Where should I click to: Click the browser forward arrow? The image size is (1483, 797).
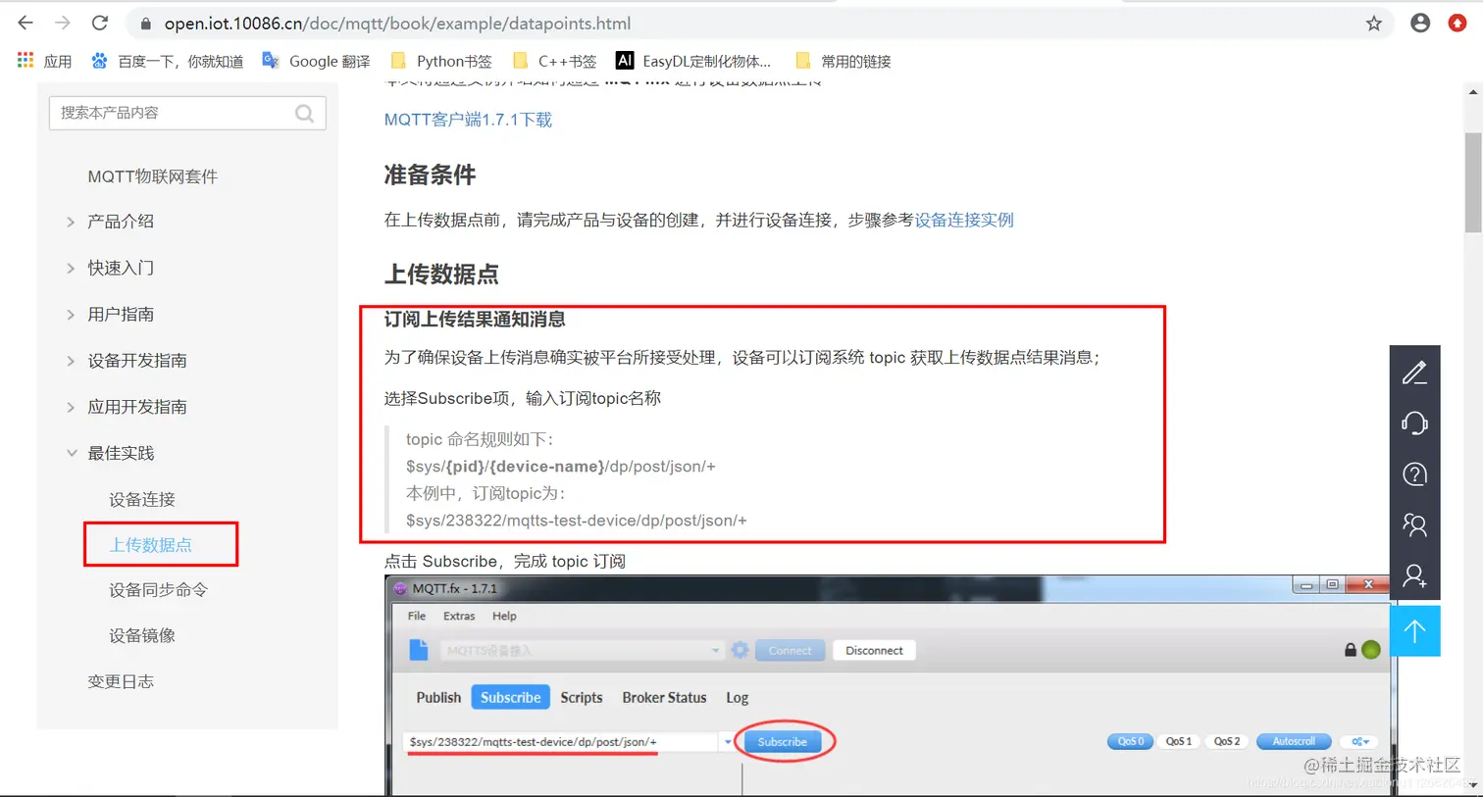pos(63,23)
